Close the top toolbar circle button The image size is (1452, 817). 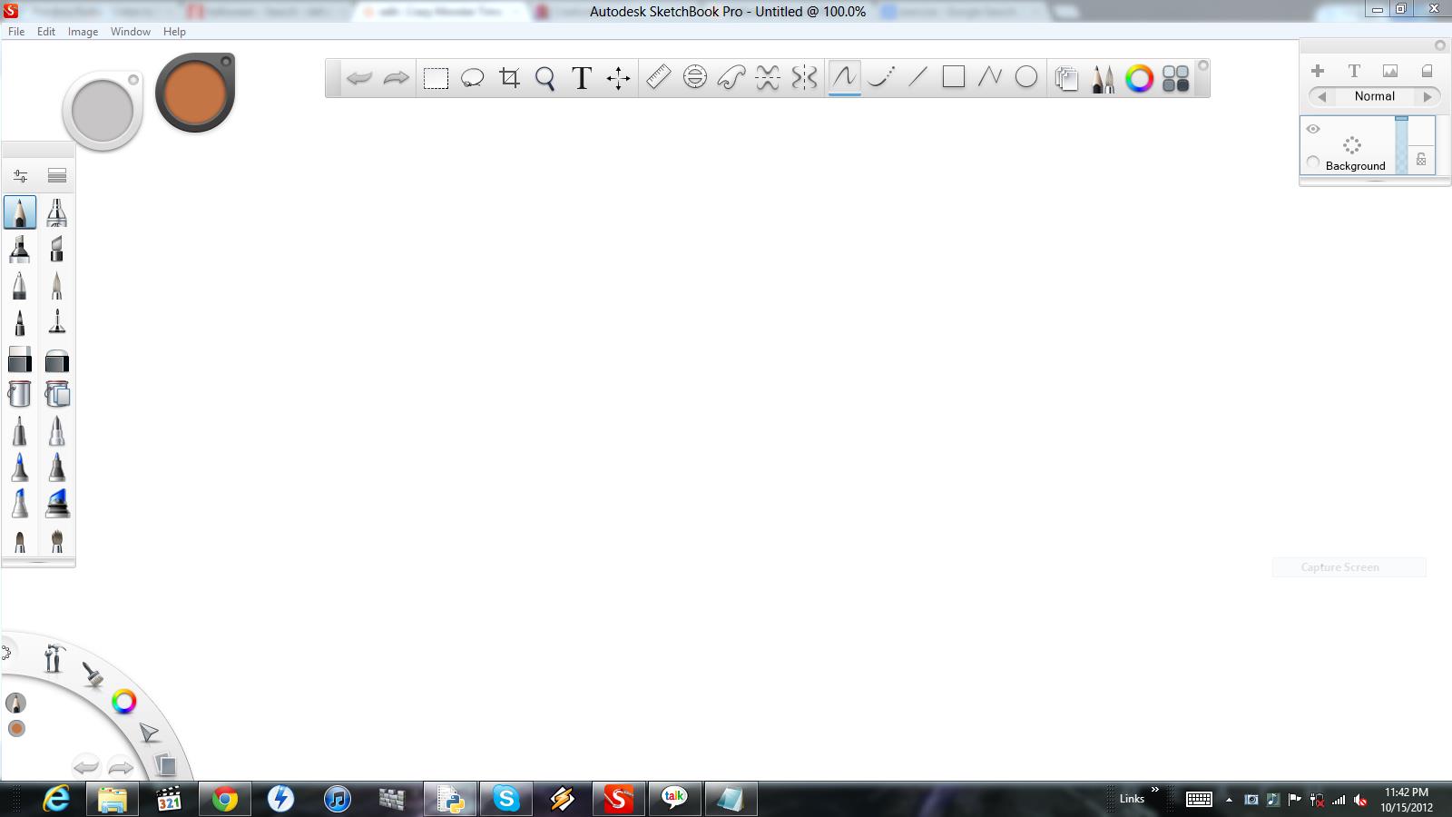click(1203, 65)
